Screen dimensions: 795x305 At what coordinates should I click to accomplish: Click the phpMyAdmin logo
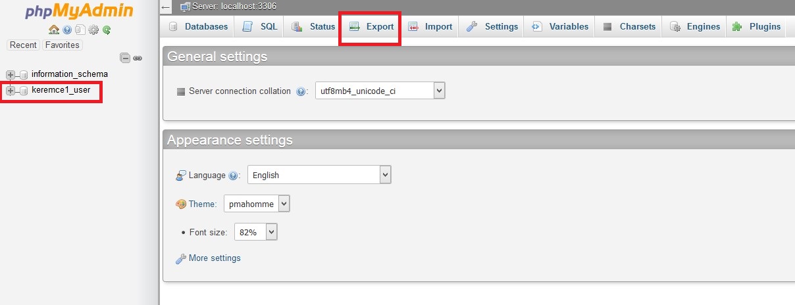[x=79, y=11]
